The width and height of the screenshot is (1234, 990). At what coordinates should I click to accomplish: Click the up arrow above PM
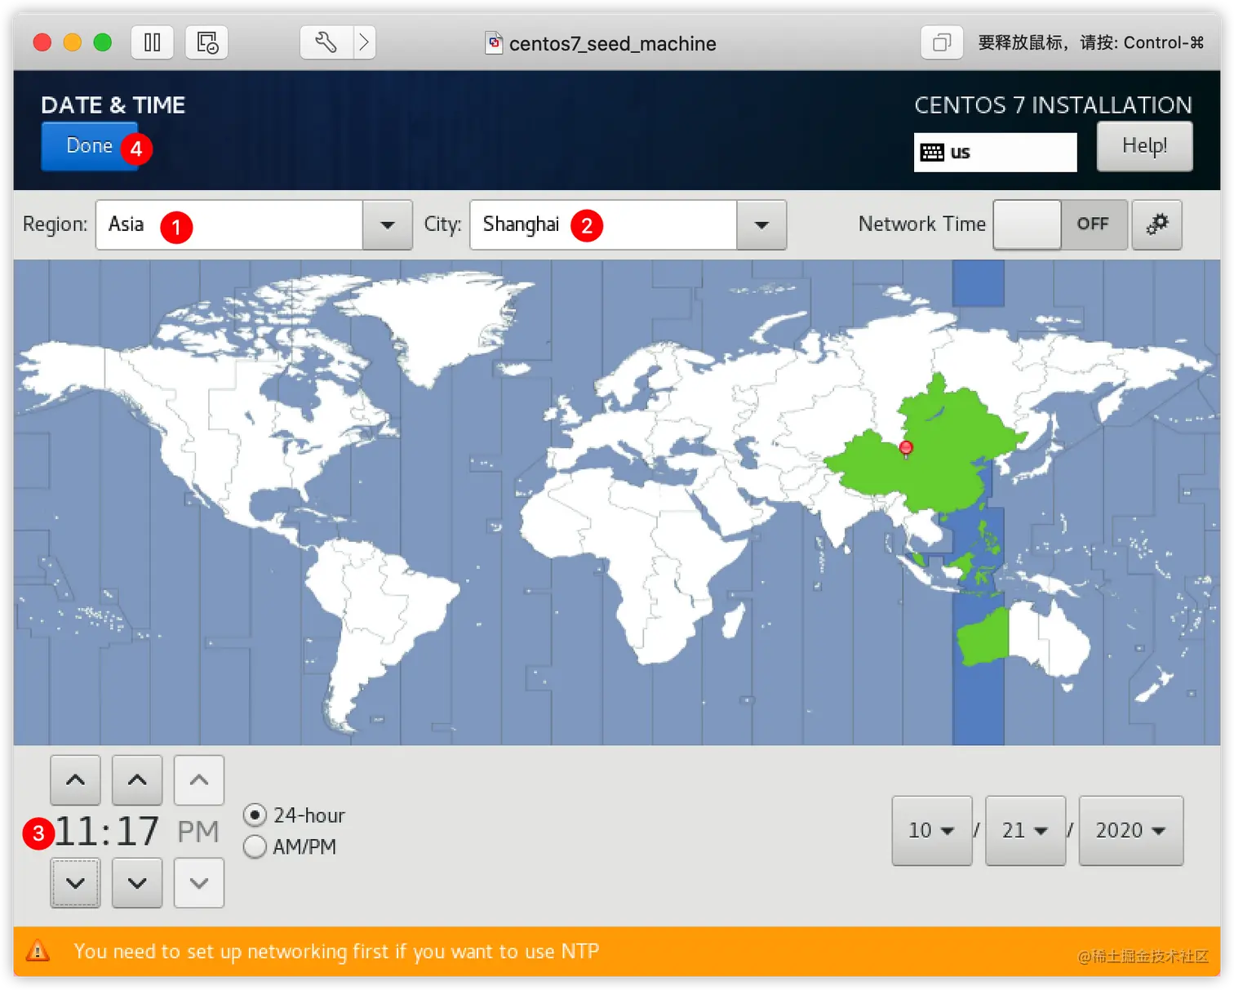tap(199, 780)
